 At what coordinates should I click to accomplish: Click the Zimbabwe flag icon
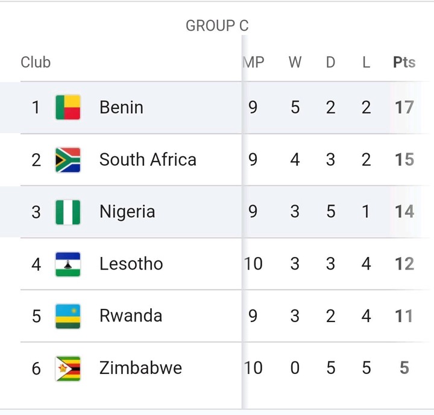68,368
